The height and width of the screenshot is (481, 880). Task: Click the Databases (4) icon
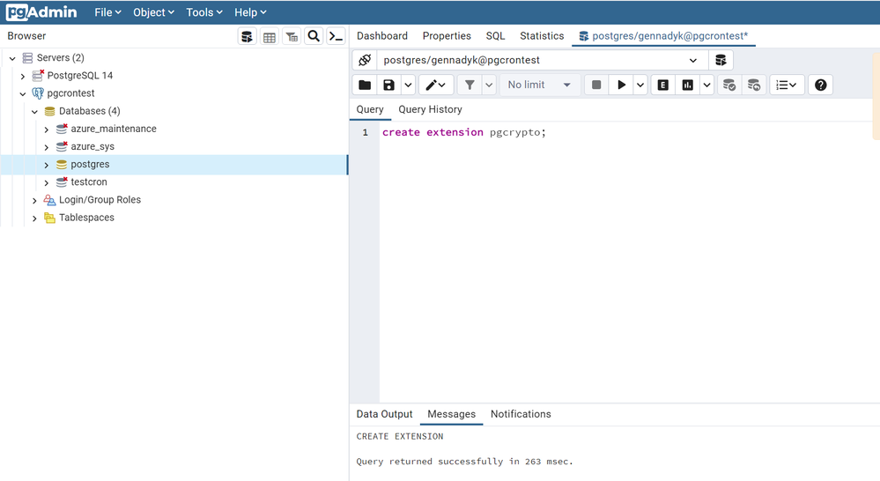coord(49,111)
